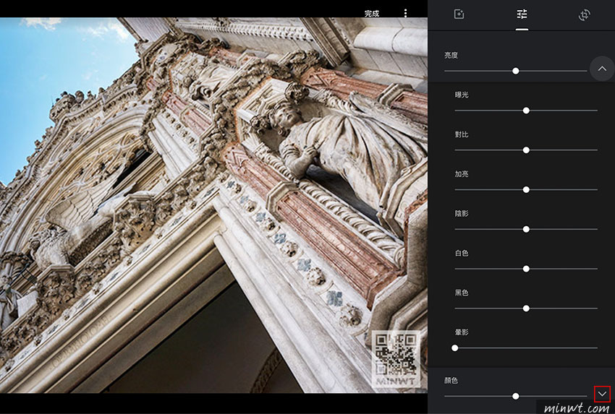Click the 對比 label
Image resolution: width=615 pixels, height=414 pixels.
(x=462, y=134)
